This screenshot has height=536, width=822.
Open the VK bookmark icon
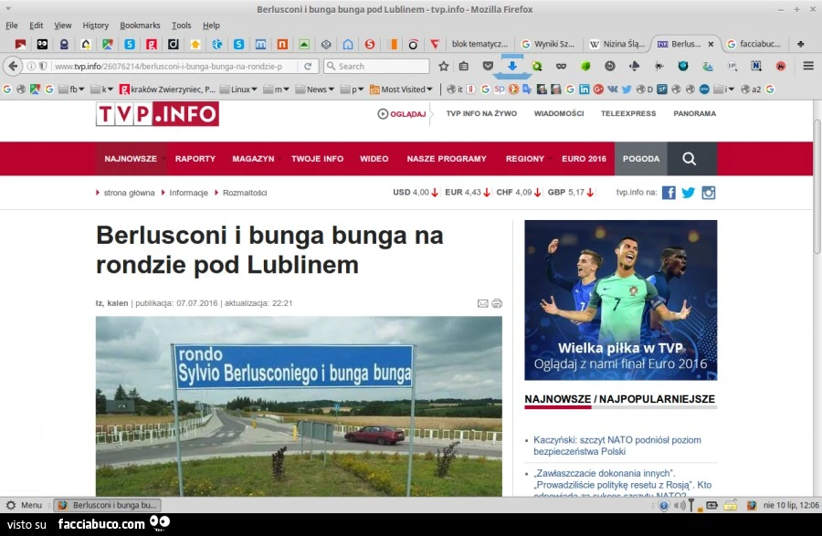coord(612,89)
